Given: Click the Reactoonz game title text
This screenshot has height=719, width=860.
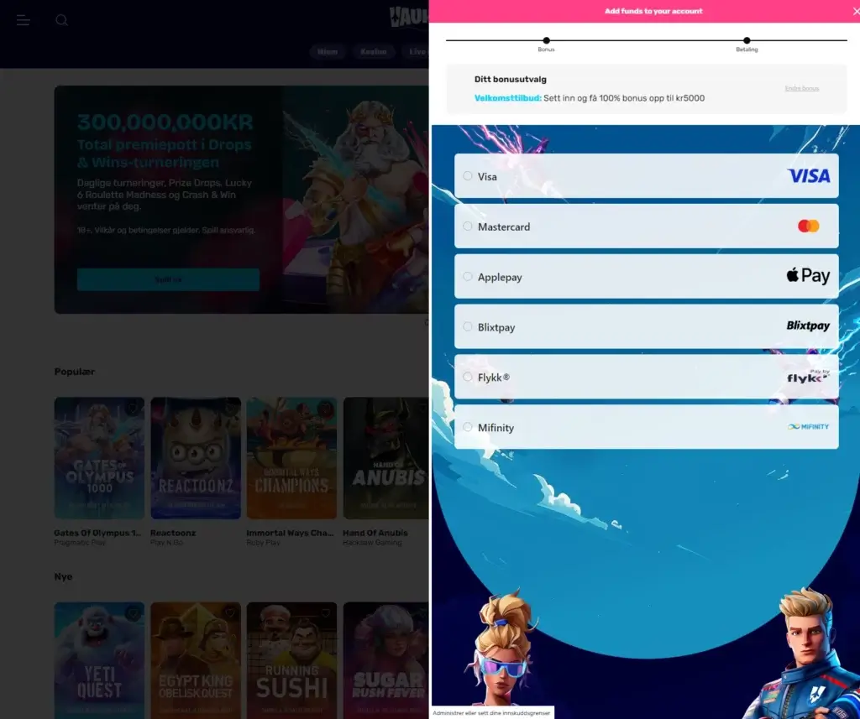Looking at the screenshot, I should click(173, 533).
